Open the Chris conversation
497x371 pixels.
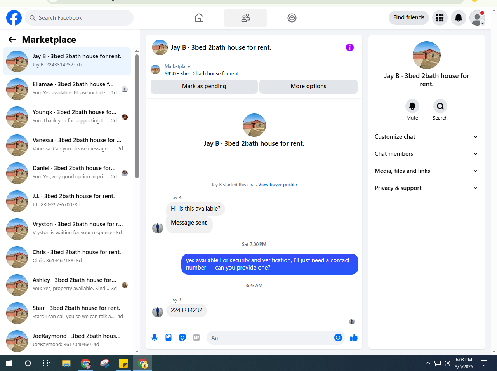tap(67, 257)
